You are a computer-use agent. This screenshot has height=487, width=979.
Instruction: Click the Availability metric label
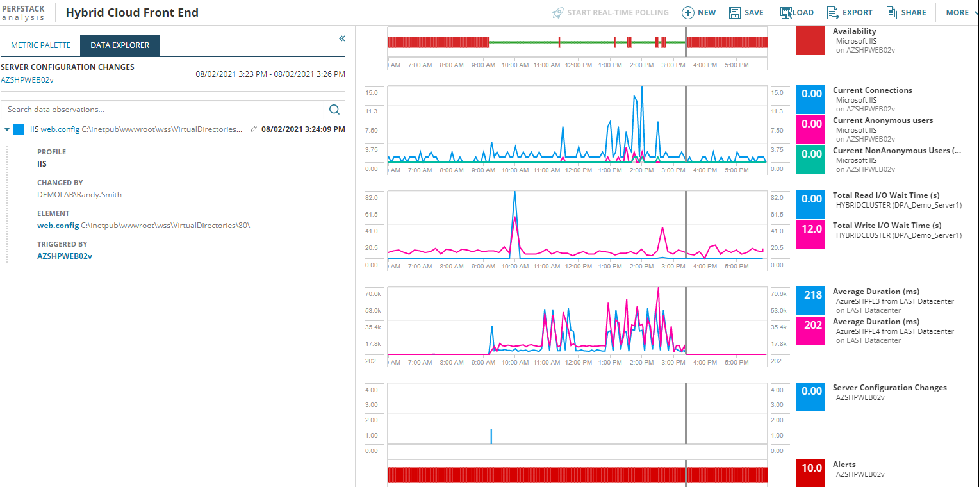click(x=854, y=31)
